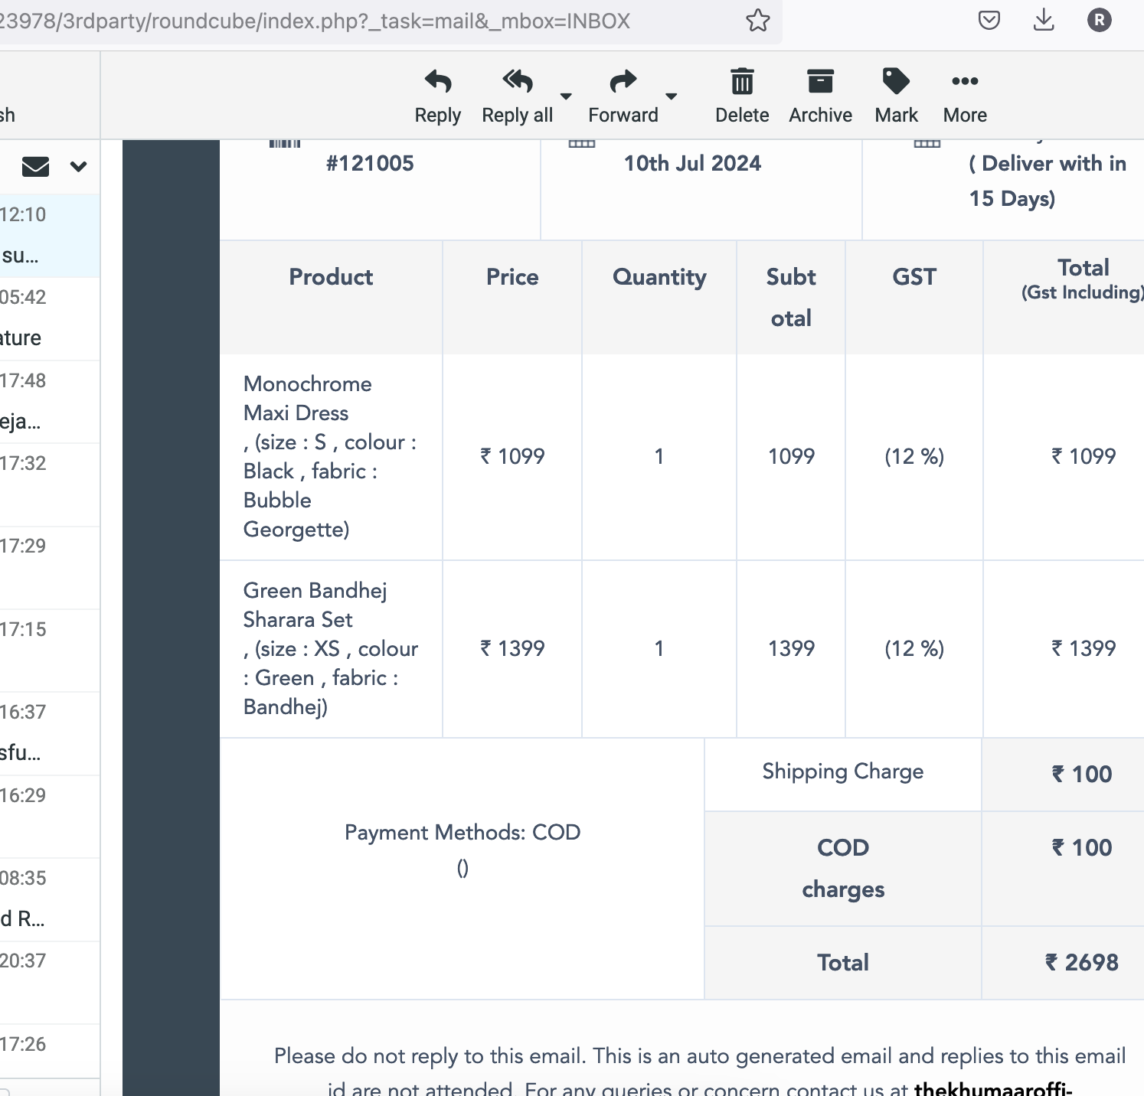Save page to Pocket
Image resolution: width=1144 pixels, height=1096 pixels.
[989, 21]
